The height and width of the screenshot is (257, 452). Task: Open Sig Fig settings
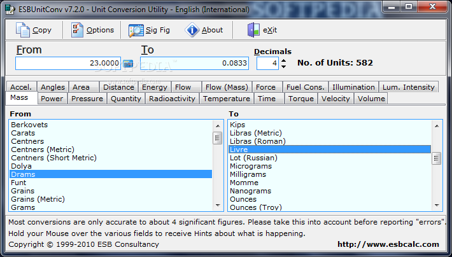[149, 30]
